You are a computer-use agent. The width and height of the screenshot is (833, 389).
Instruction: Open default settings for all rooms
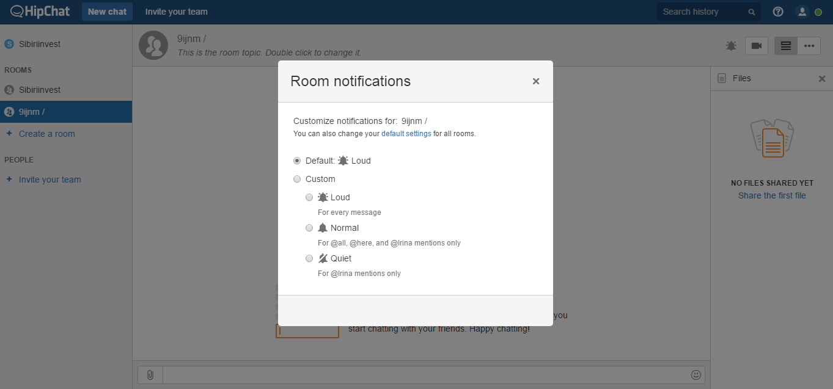(406, 133)
